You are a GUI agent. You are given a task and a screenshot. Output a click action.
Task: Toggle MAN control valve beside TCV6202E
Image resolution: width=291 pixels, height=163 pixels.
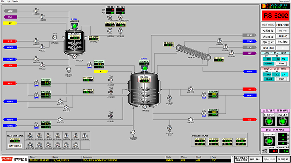click(x=204, y=113)
